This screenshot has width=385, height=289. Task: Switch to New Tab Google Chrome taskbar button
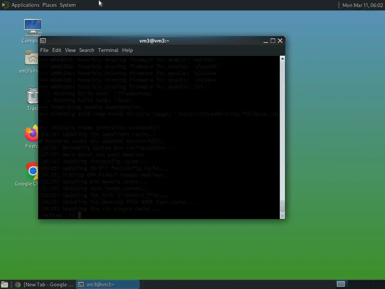coord(44,284)
